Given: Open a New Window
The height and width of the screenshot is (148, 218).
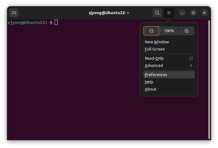Looking at the screenshot, I should [169, 42].
